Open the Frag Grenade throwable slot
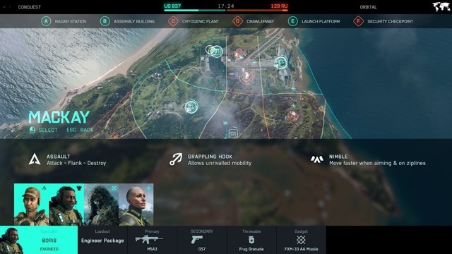 [x=251, y=240]
